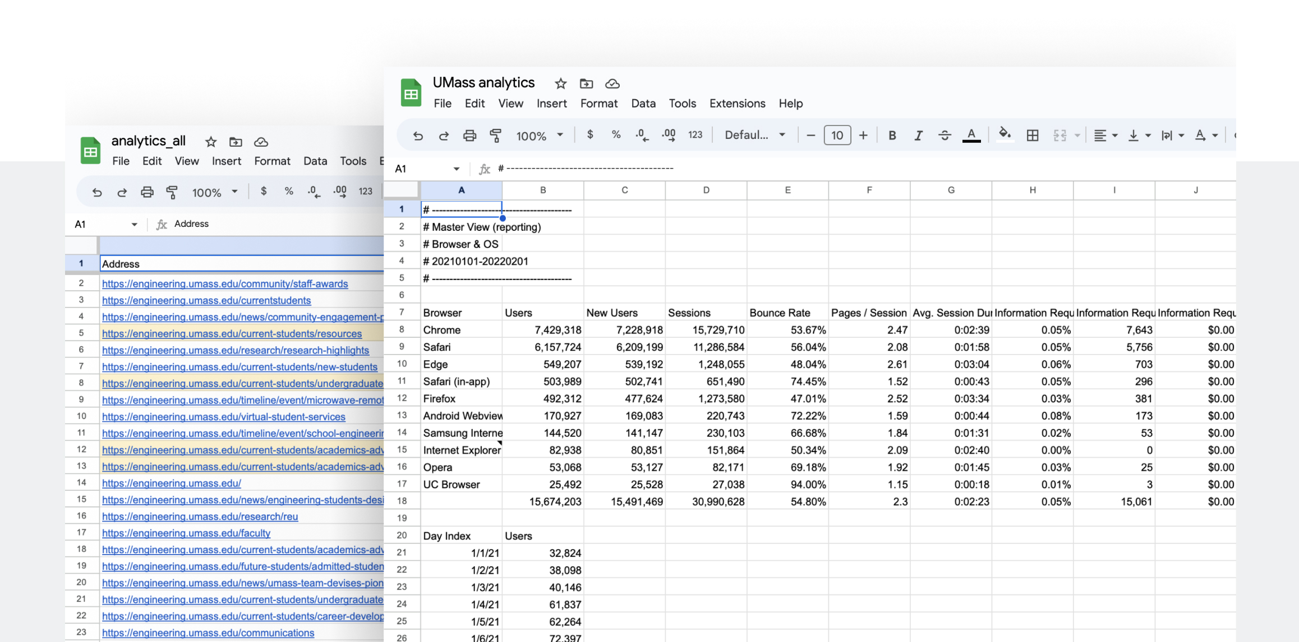The height and width of the screenshot is (642, 1299).
Task: Click the Decrease decimal places icon
Action: pyautogui.click(x=641, y=135)
